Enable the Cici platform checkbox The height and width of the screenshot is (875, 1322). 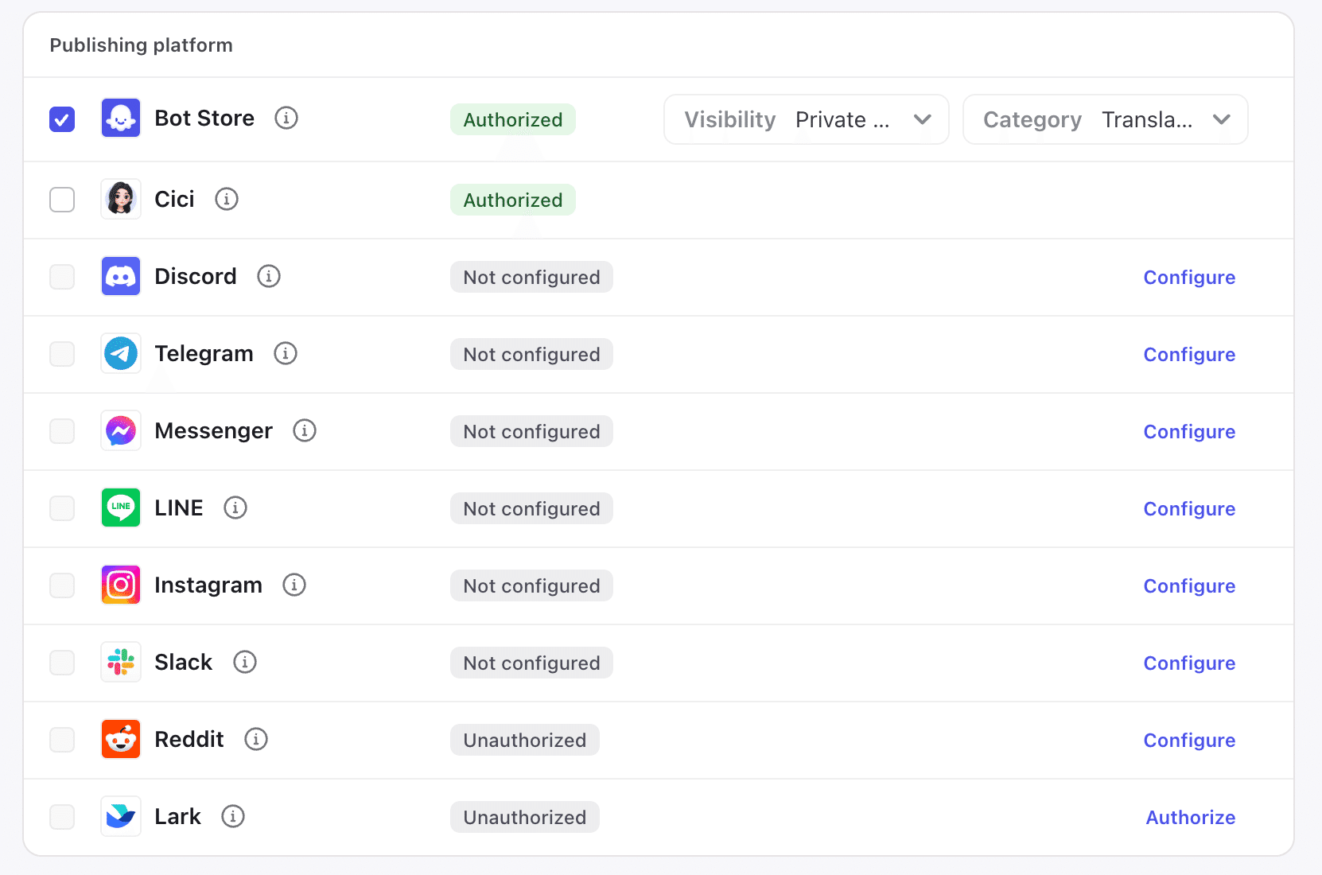pos(62,200)
